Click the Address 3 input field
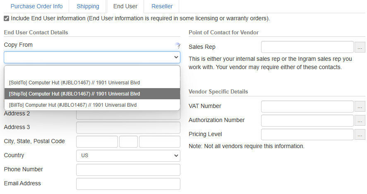This screenshot has height=194, width=367. 128,127
